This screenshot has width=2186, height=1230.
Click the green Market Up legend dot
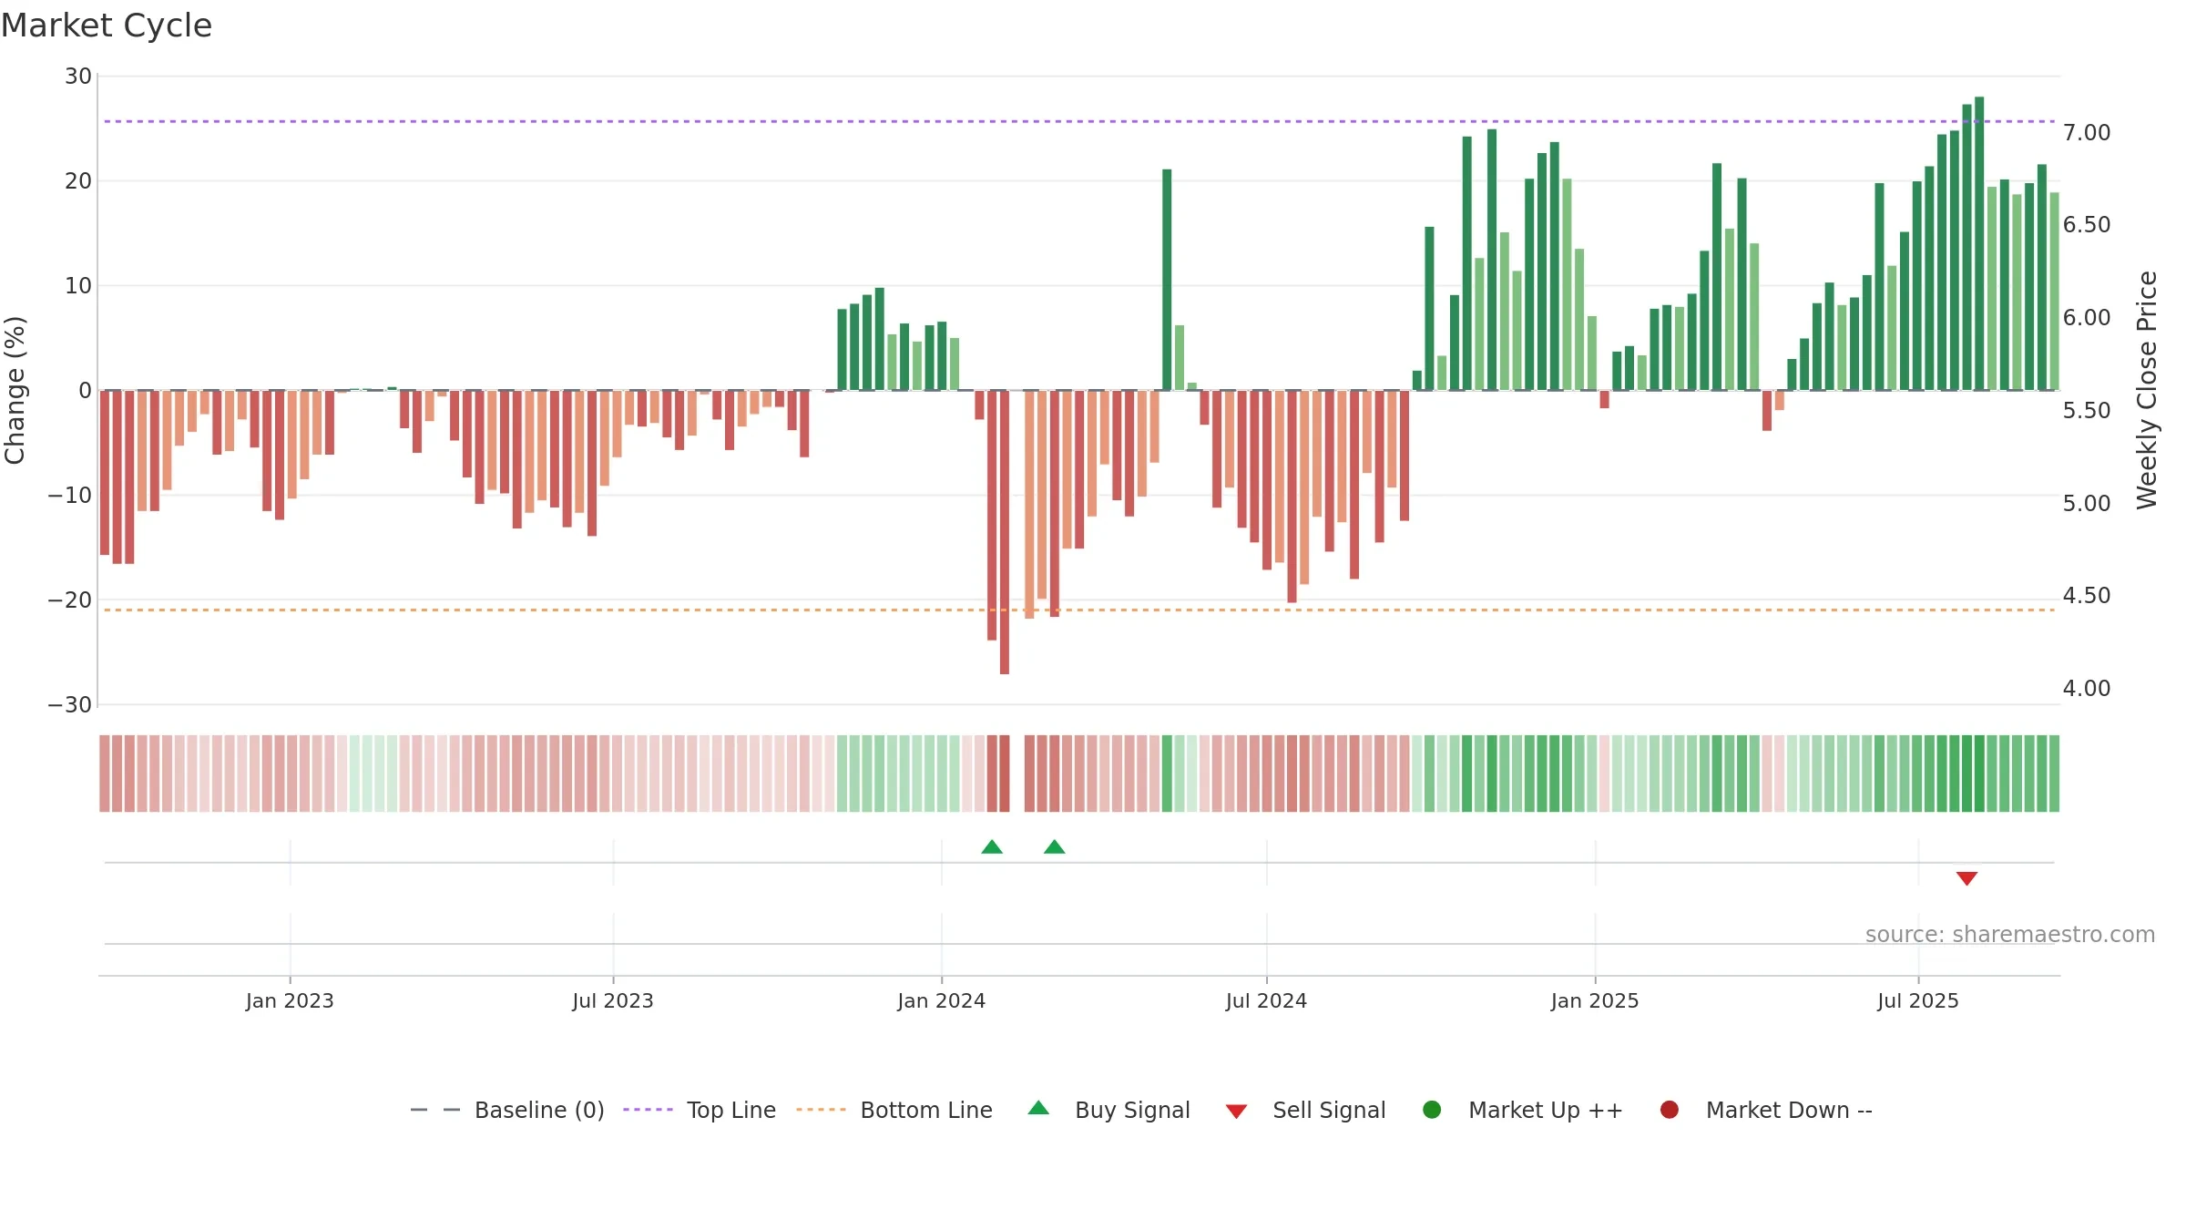click(x=1432, y=1110)
